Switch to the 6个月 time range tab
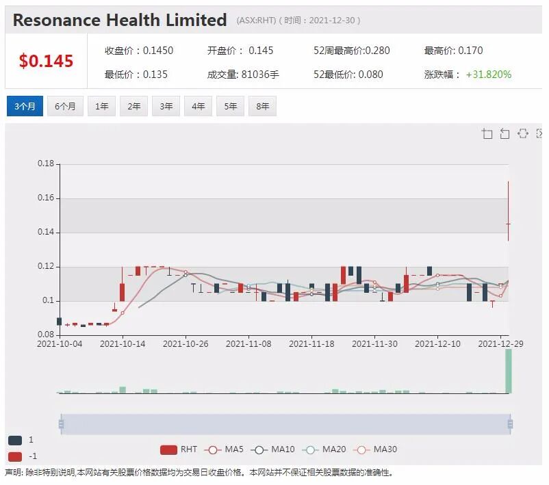549x485 pixels. pos(65,106)
